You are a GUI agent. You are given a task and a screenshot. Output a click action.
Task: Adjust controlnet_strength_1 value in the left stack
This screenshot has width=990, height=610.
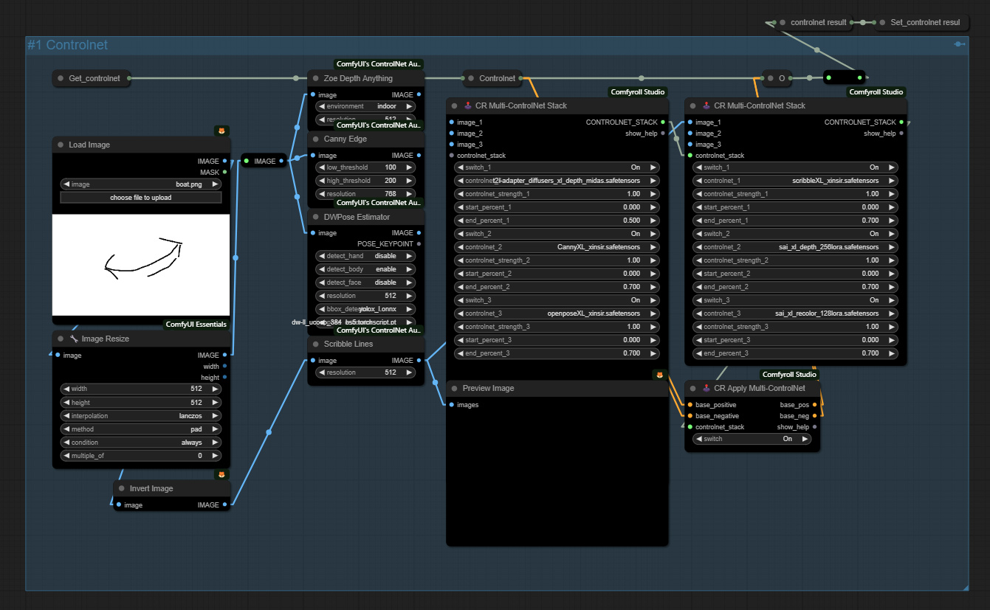tap(557, 193)
